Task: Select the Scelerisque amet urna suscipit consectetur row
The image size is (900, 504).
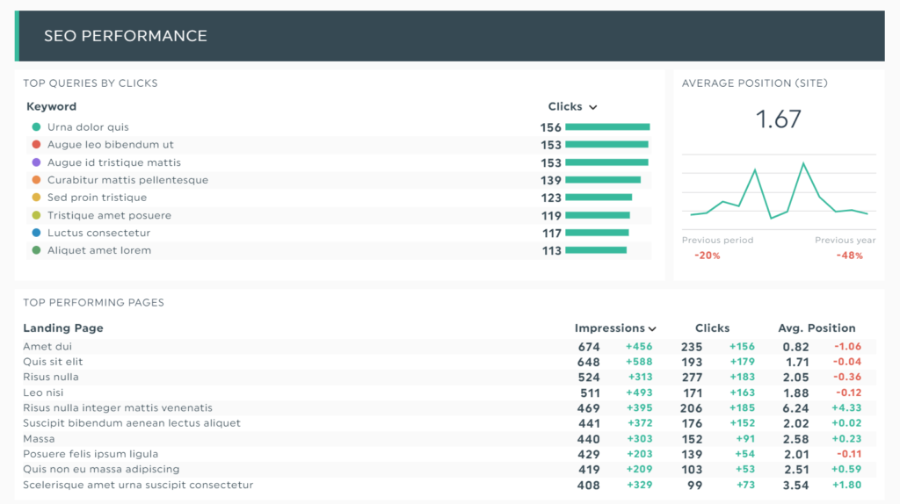Action: 138,485
